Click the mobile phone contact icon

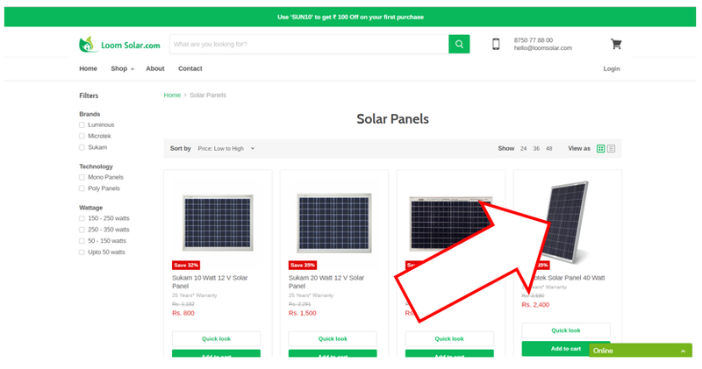coord(496,44)
